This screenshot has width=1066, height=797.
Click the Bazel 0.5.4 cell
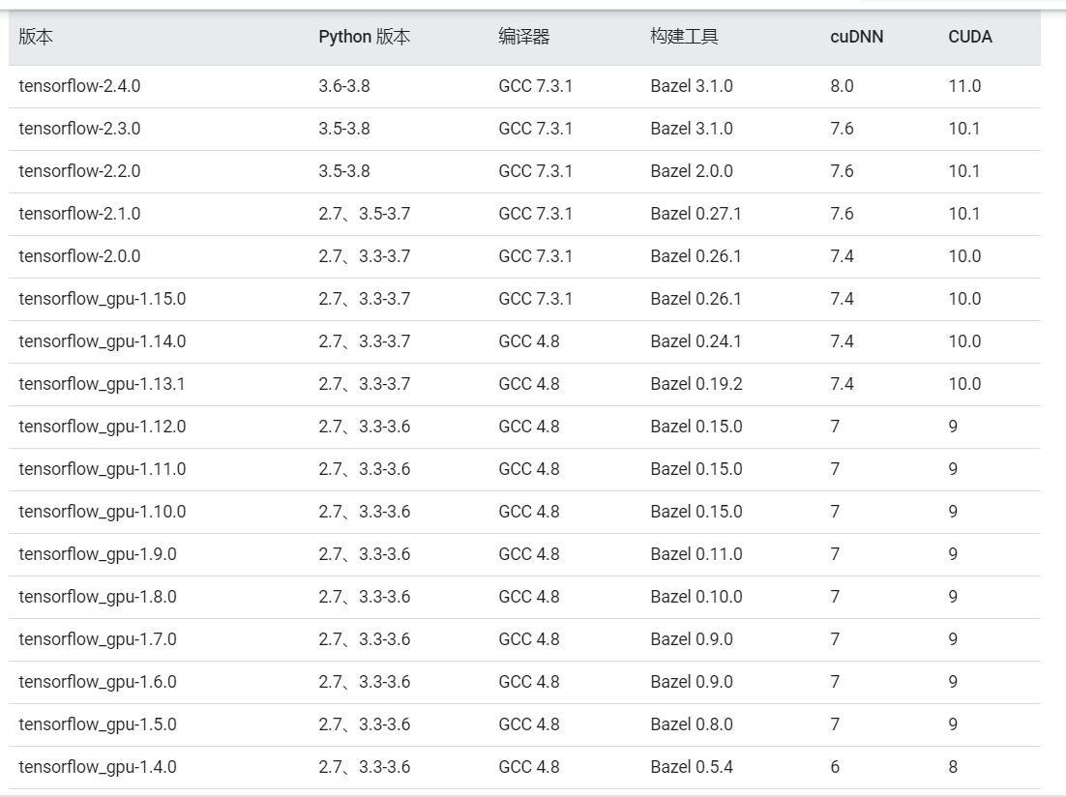click(692, 767)
